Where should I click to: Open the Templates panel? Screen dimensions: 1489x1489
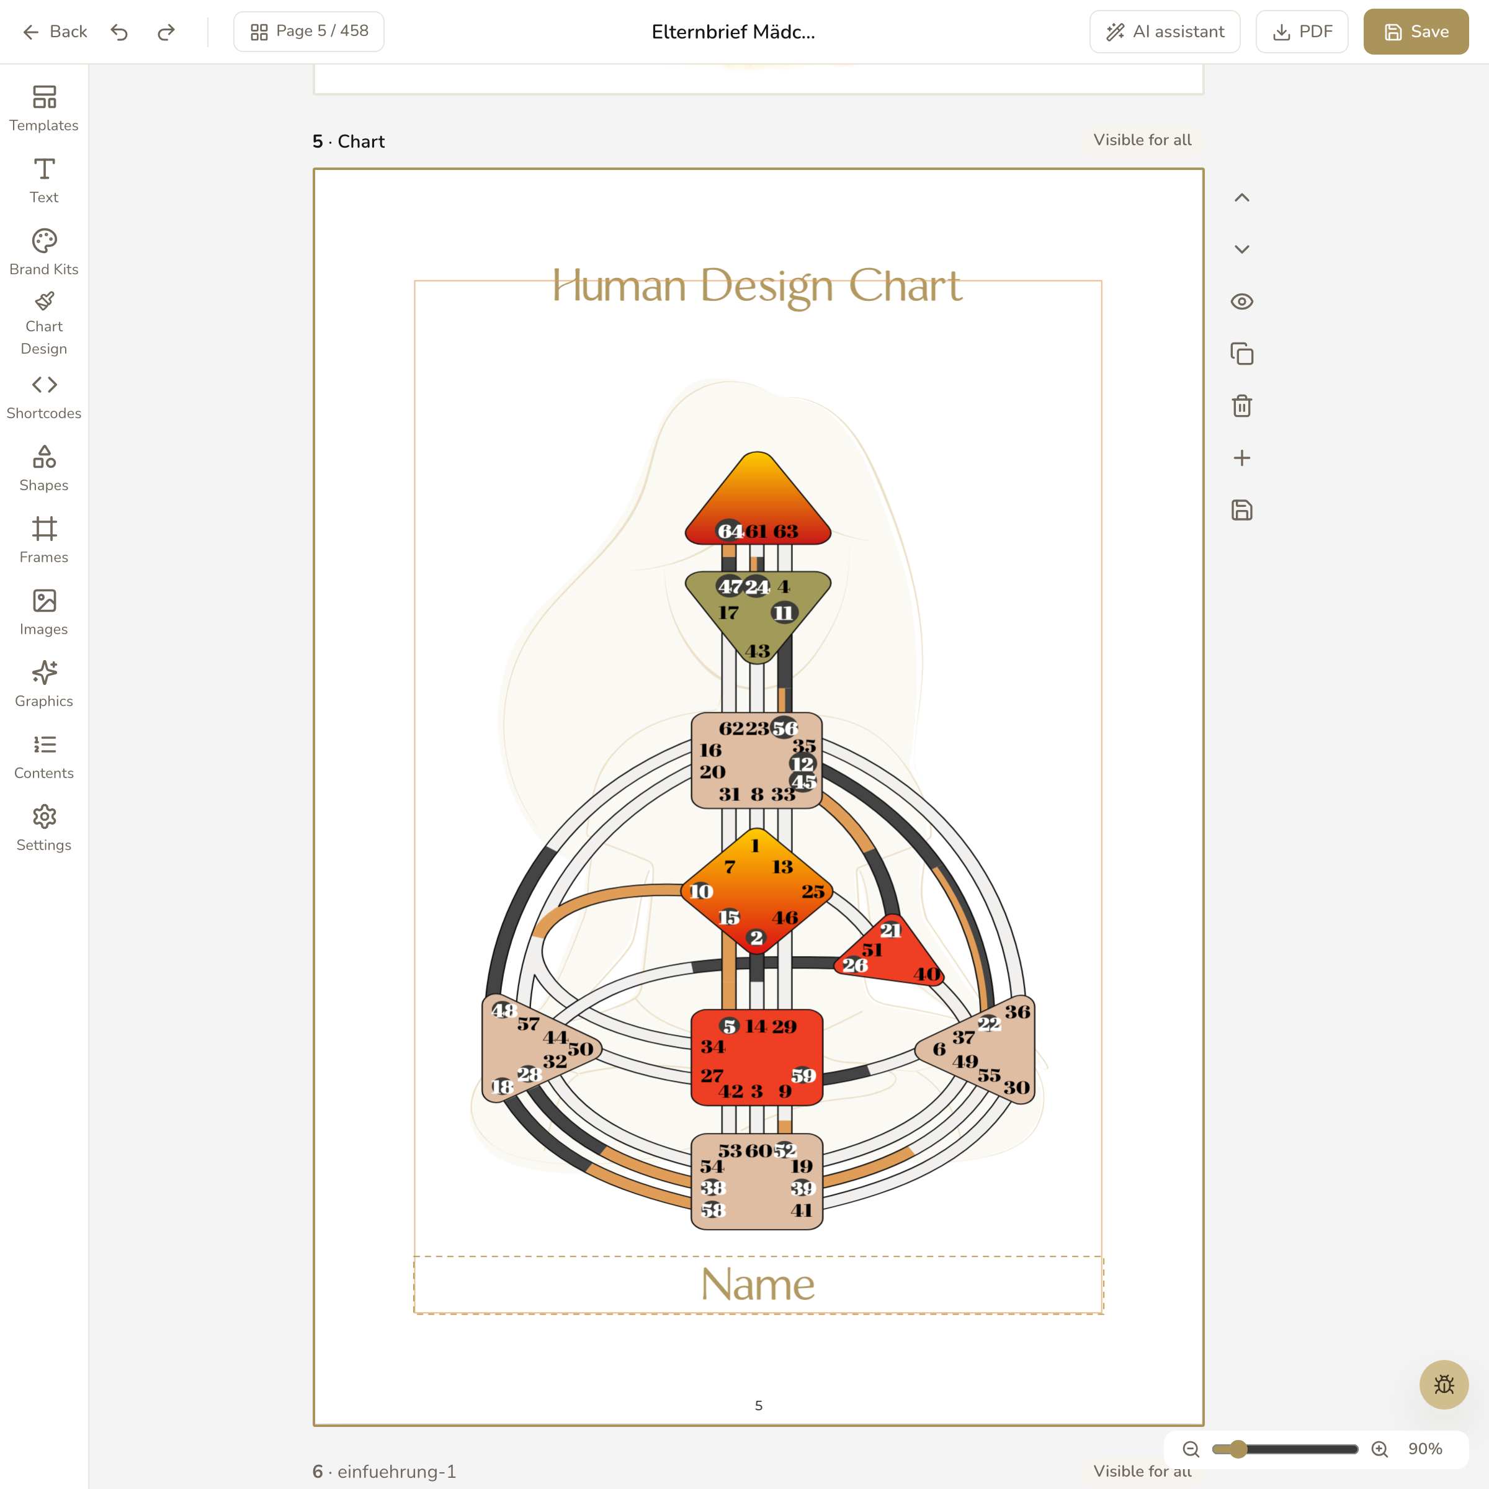coord(44,109)
